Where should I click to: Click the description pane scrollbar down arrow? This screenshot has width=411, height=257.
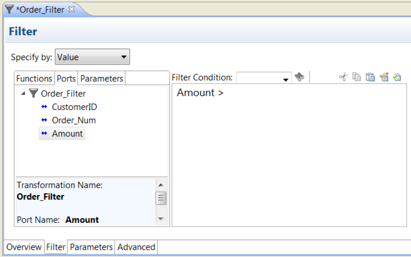pos(161,219)
